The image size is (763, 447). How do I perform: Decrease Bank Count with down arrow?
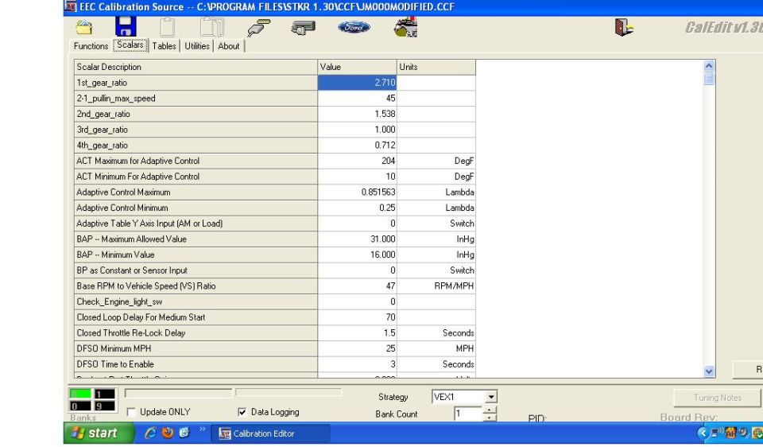490,418
